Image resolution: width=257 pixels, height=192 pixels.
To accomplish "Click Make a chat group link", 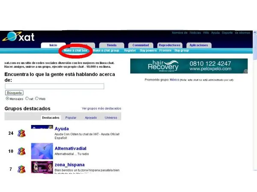I will [x=106, y=50].
